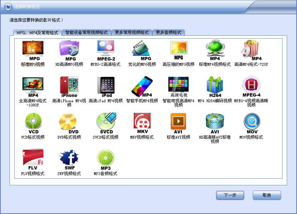Screen dimensions: 297x214
Task: Click the 取消 button
Action: pos(267,195)
